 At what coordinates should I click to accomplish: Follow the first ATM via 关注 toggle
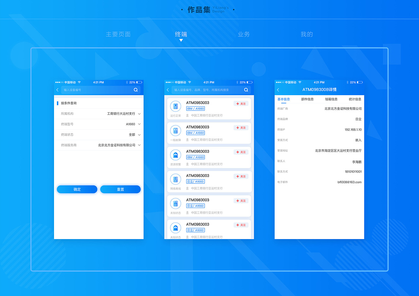point(241,103)
